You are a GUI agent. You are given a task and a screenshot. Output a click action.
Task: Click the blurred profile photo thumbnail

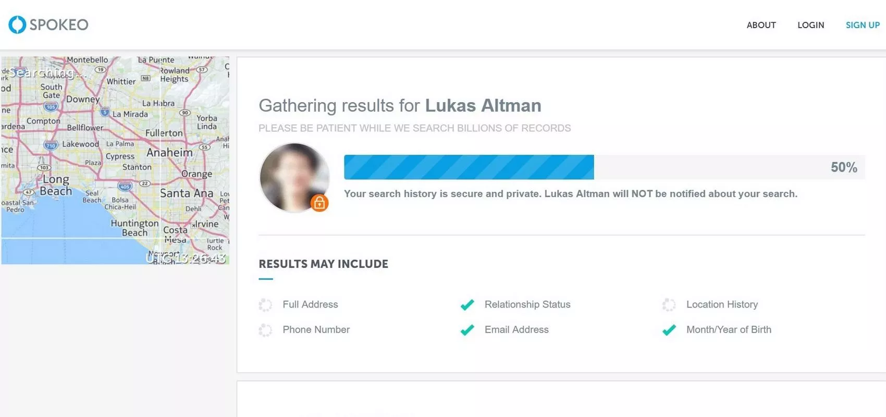point(294,178)
